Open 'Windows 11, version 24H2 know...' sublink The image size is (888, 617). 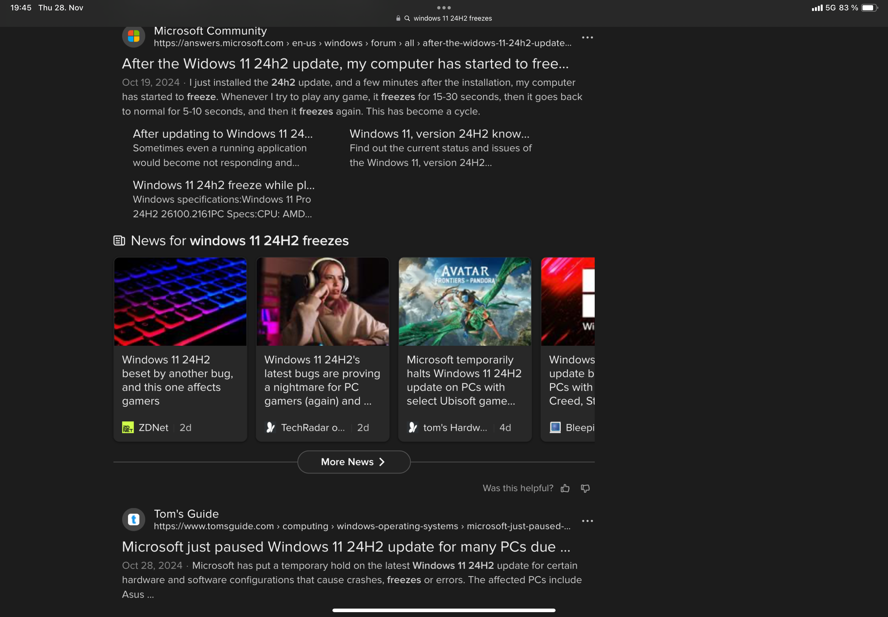coord(439,134)
